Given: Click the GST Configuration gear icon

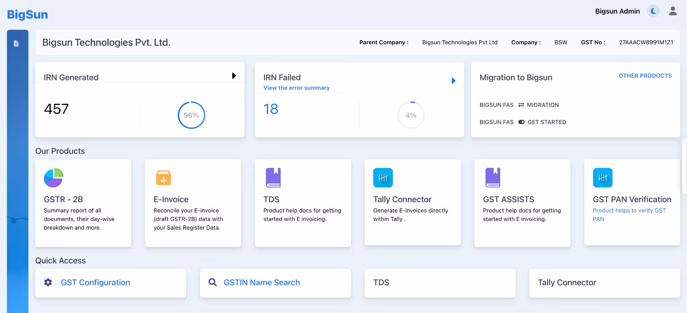Looking at the screenshot, I should tap(48, 282).
